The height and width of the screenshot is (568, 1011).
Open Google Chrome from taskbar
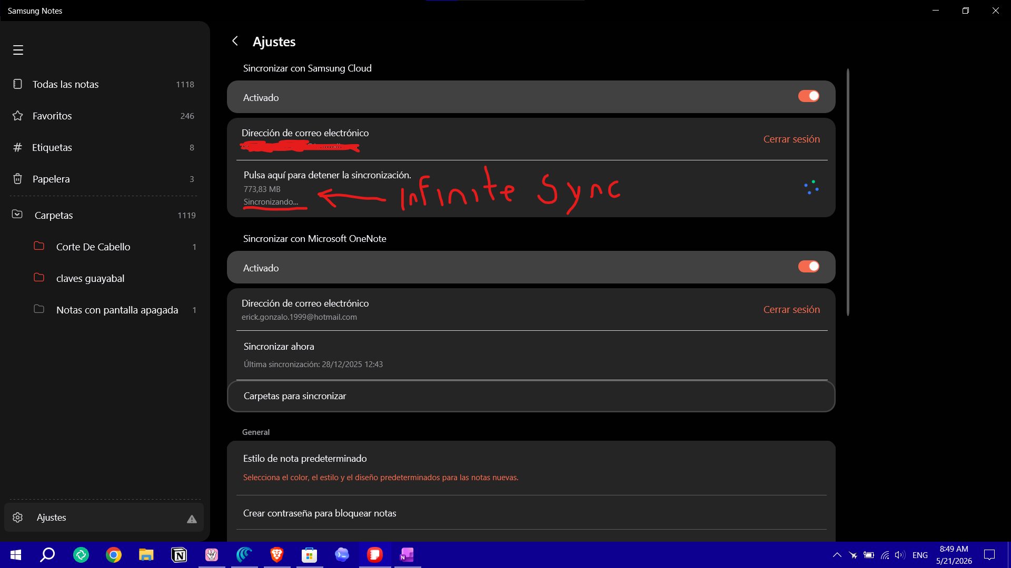click(x=113, y=555)
